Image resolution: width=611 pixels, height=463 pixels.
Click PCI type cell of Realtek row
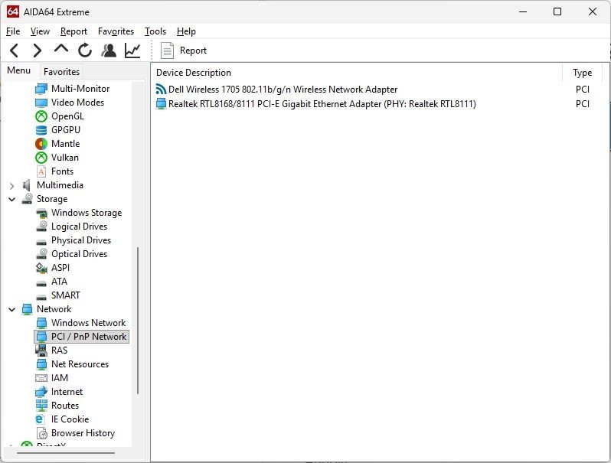coord(582,104)
